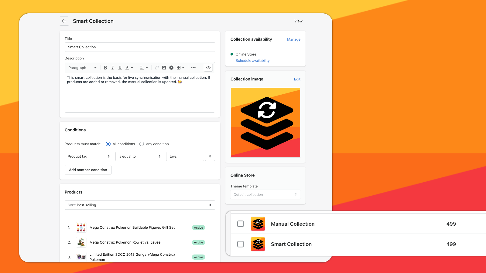Go back using the arrow button
This screenshot has width=486, height=273.
point(64,21)
